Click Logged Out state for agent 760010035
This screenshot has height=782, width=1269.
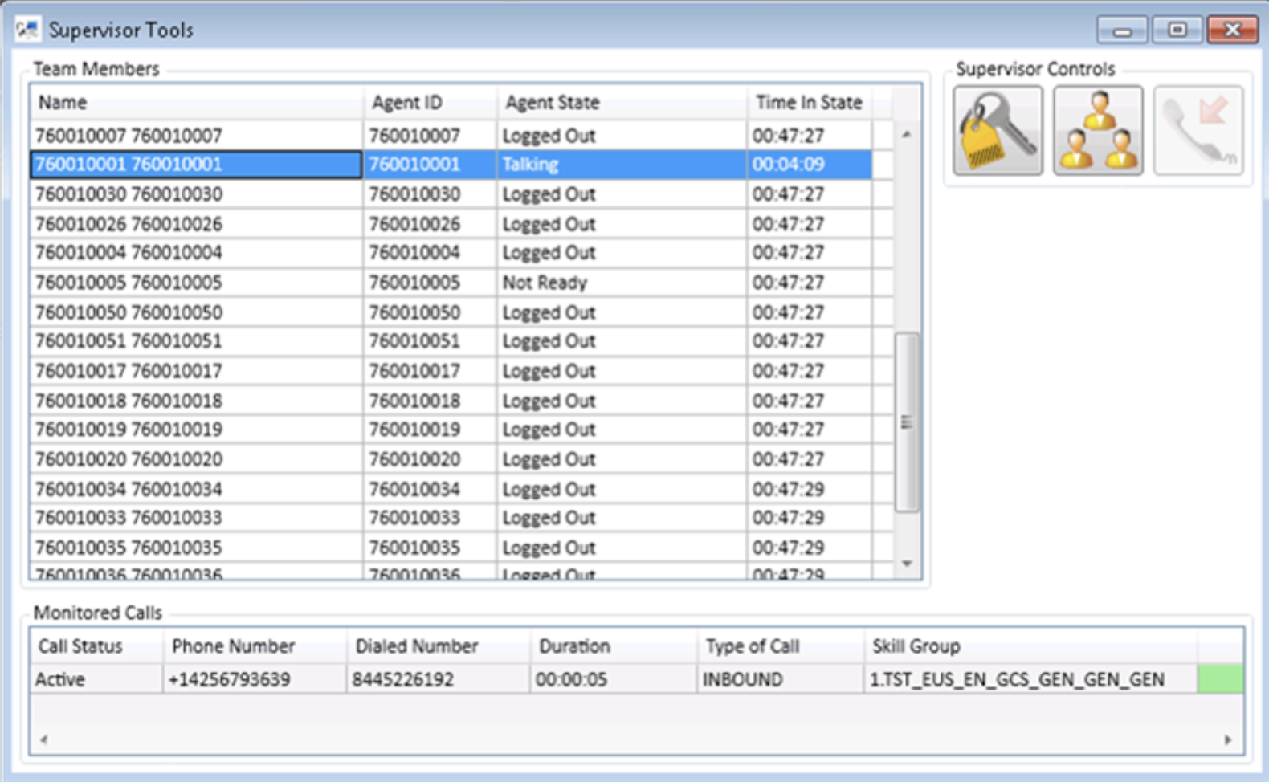tap(622, 547)
